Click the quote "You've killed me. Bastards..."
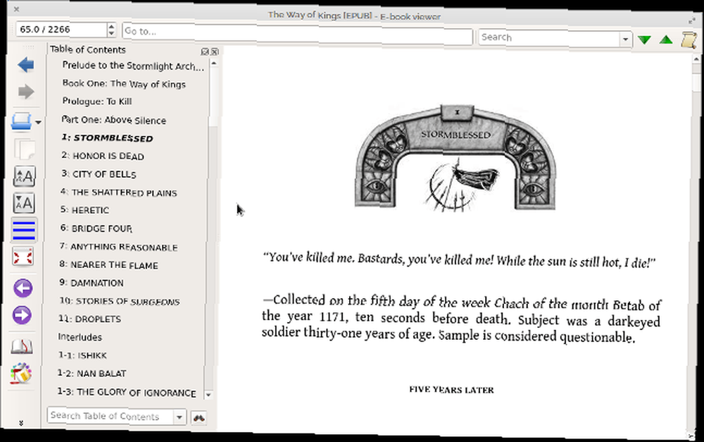Screen dimensions: 704x442 click(x=459, y=260)
